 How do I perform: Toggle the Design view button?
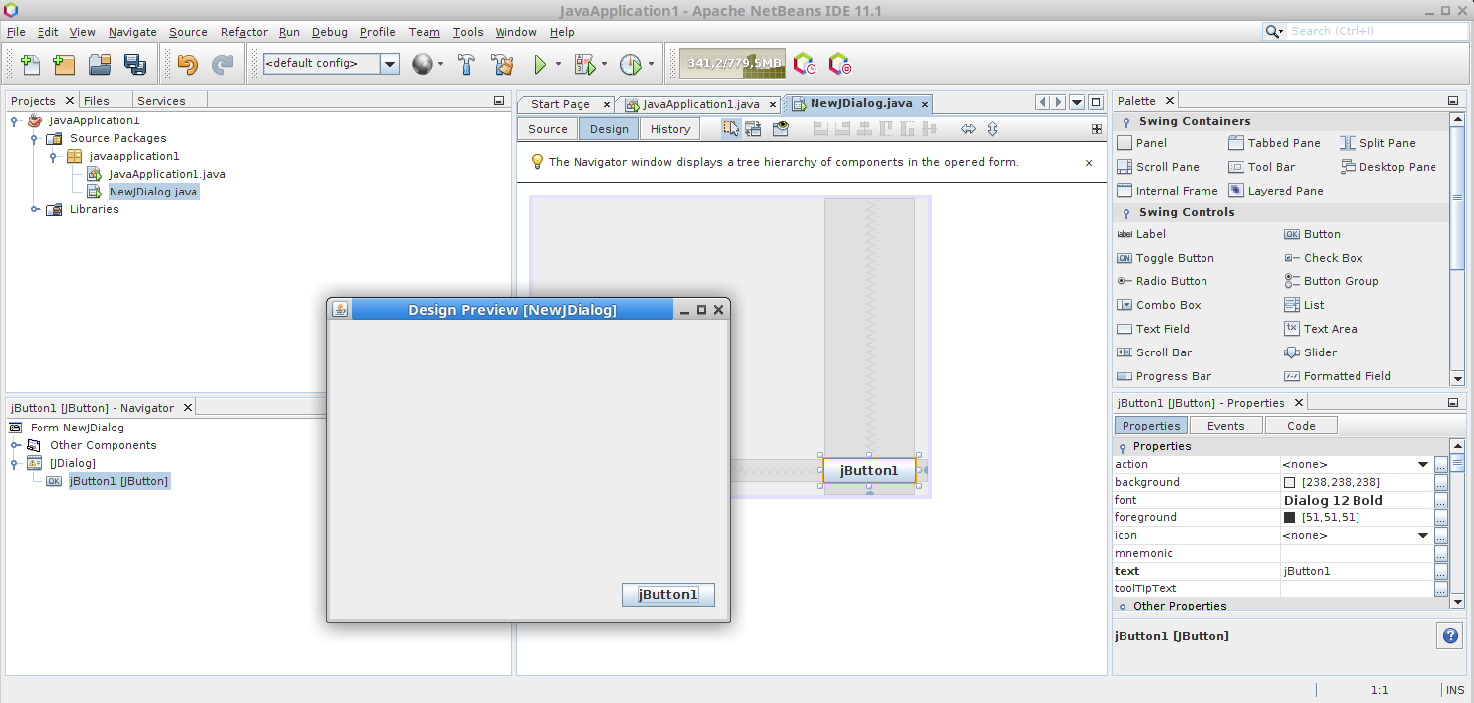click(609, 129)
